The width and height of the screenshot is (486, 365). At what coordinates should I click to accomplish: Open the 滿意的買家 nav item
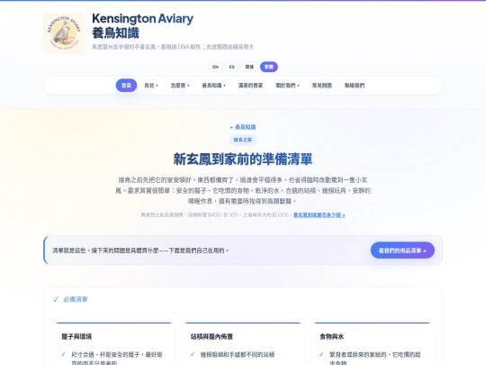[250, 86]
